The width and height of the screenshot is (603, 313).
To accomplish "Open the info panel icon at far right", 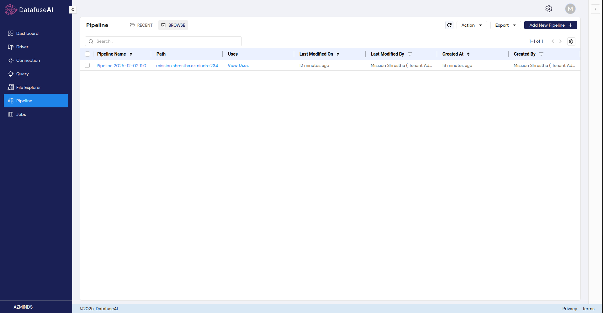I will tap(595, 9).
